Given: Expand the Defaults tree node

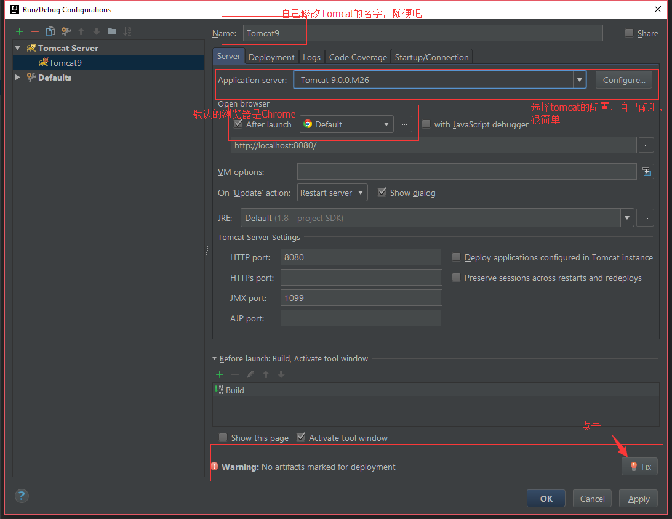Looking at the screenshot, I should coord(18,77).
